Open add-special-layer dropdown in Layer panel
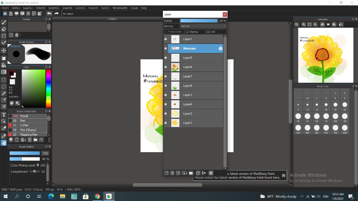The height and width of the screenshot is (201, 358). click(x=185, y=173)
